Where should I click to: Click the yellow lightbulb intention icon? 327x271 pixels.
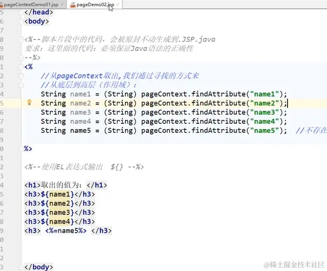(29, 102)
